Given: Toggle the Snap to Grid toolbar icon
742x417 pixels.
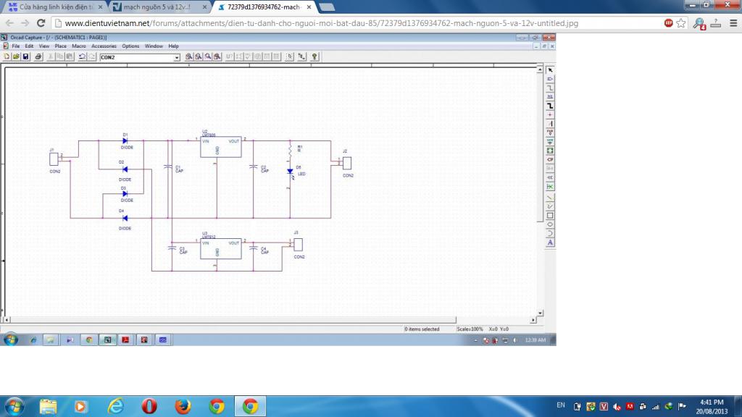Looking at the screenshot, I should [x=289, y=56].
